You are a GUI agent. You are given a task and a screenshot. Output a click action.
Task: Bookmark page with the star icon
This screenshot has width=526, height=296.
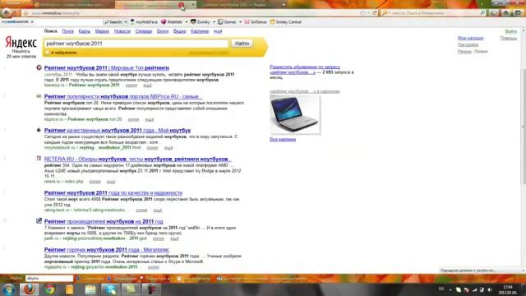pos(363,13)
